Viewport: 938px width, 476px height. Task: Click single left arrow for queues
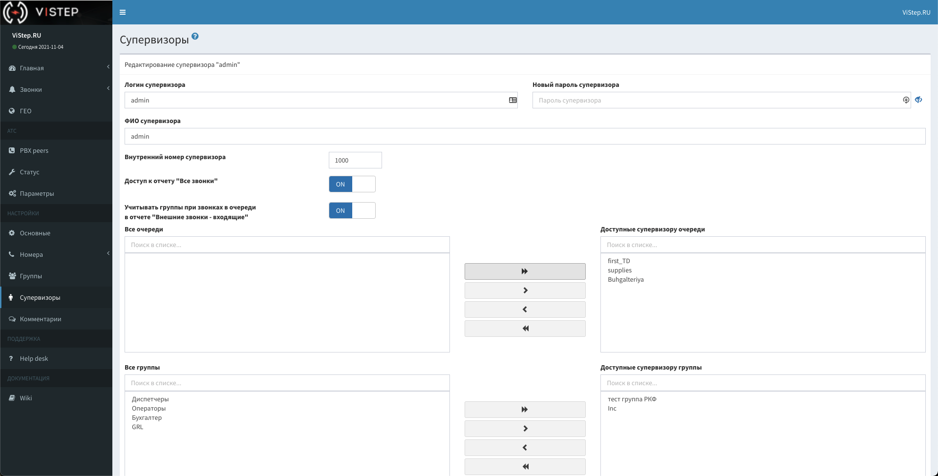coord(525,310)
